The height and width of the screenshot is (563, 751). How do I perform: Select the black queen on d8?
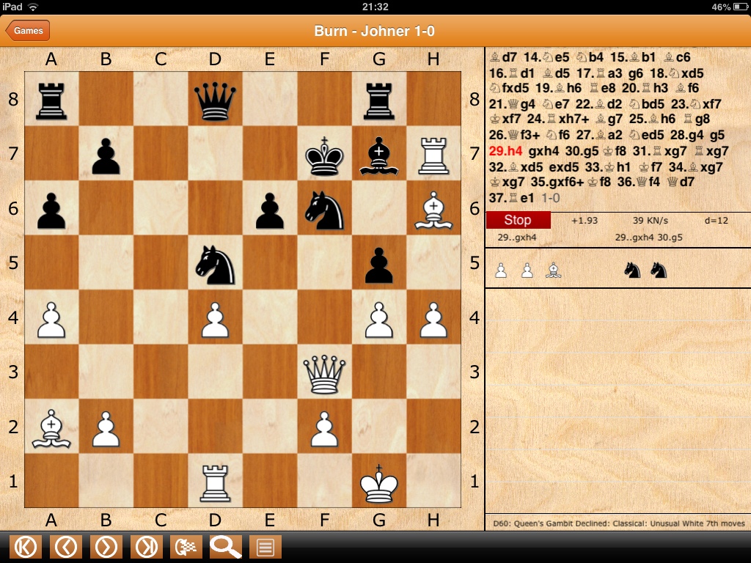[215, 99]
